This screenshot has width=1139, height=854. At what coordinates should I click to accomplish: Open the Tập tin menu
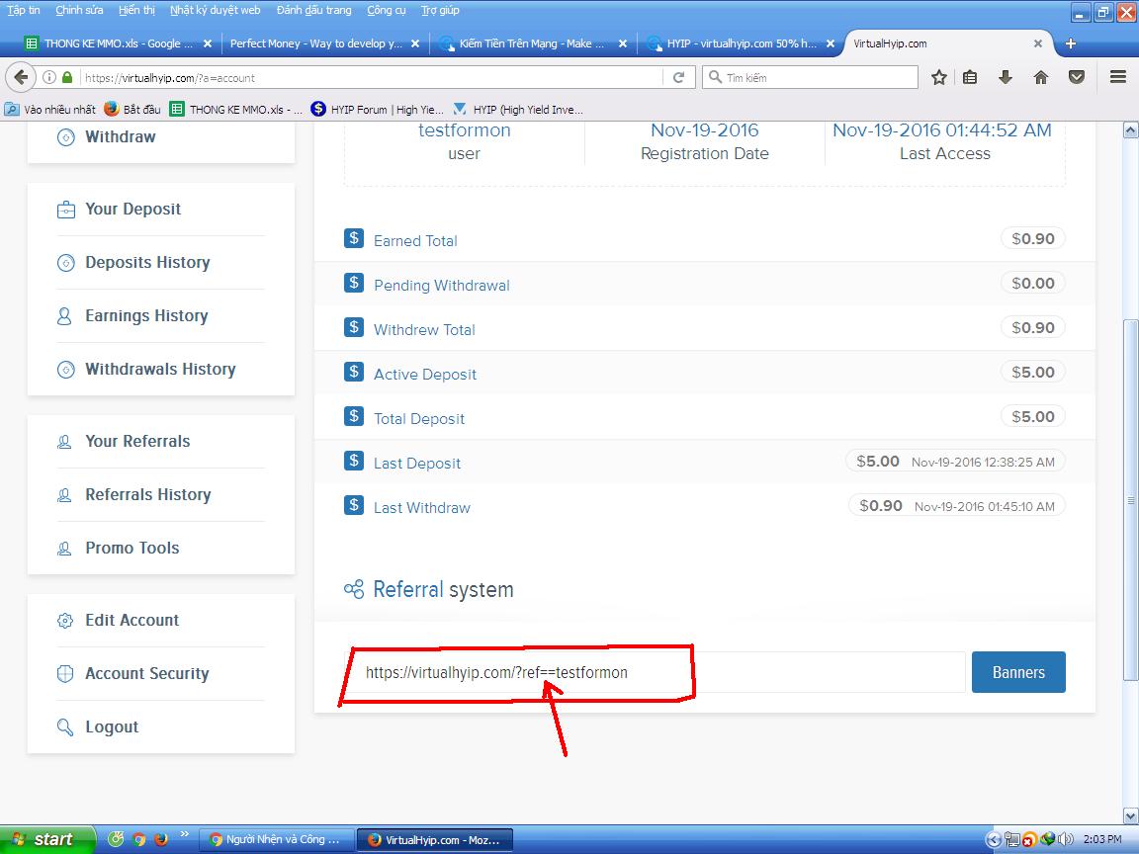(x=24, y=10)
